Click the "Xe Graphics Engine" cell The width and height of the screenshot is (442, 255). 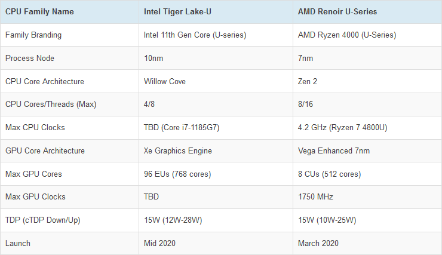(x=177, y=150)
